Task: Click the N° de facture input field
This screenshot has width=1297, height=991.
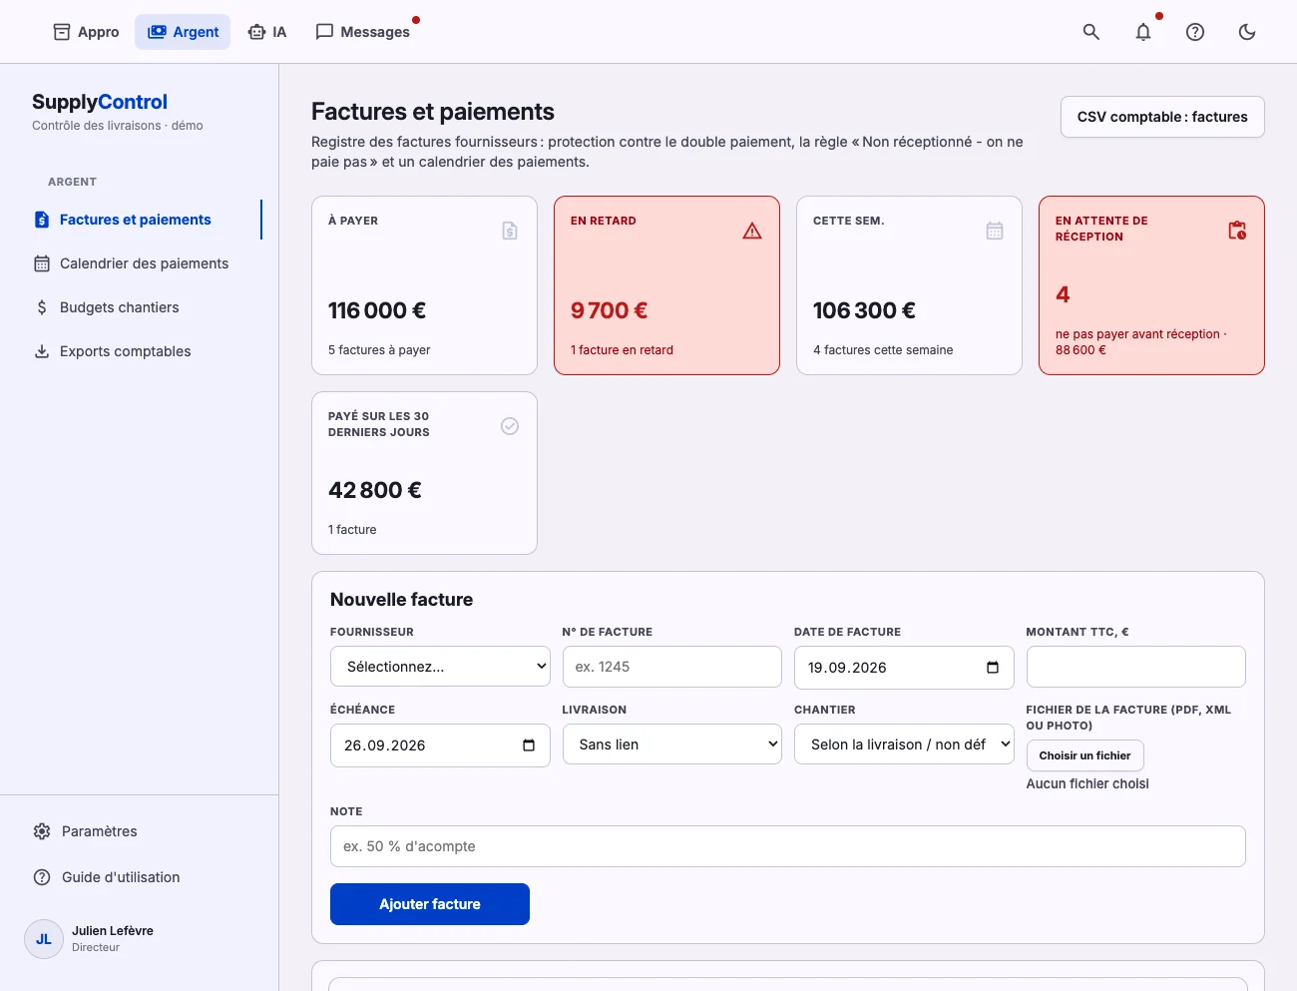Action: [x=672, y=667]
